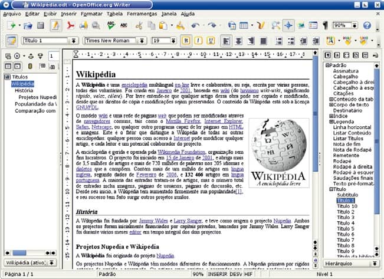Open paragraph Background Color picker
The width and height of the screenshot is (384, 279).
(364, 41)
